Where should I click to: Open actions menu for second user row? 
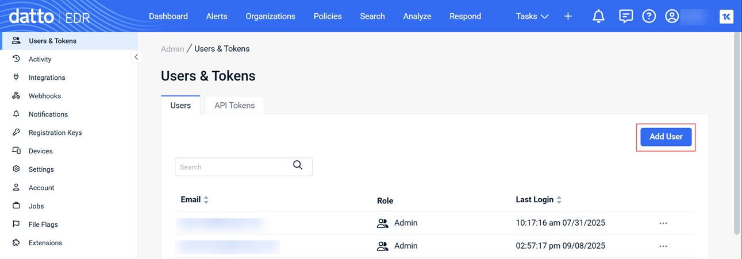tap(663, 246)
